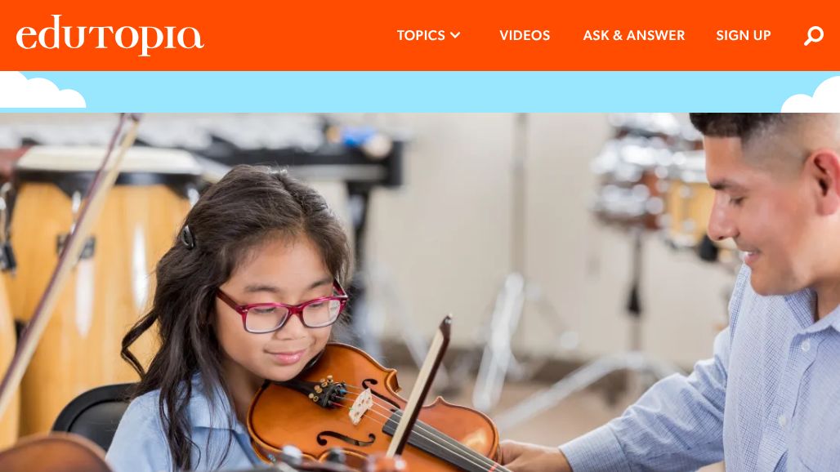Go to Ask & Answer
840x472 pixels.
(634, 35)
